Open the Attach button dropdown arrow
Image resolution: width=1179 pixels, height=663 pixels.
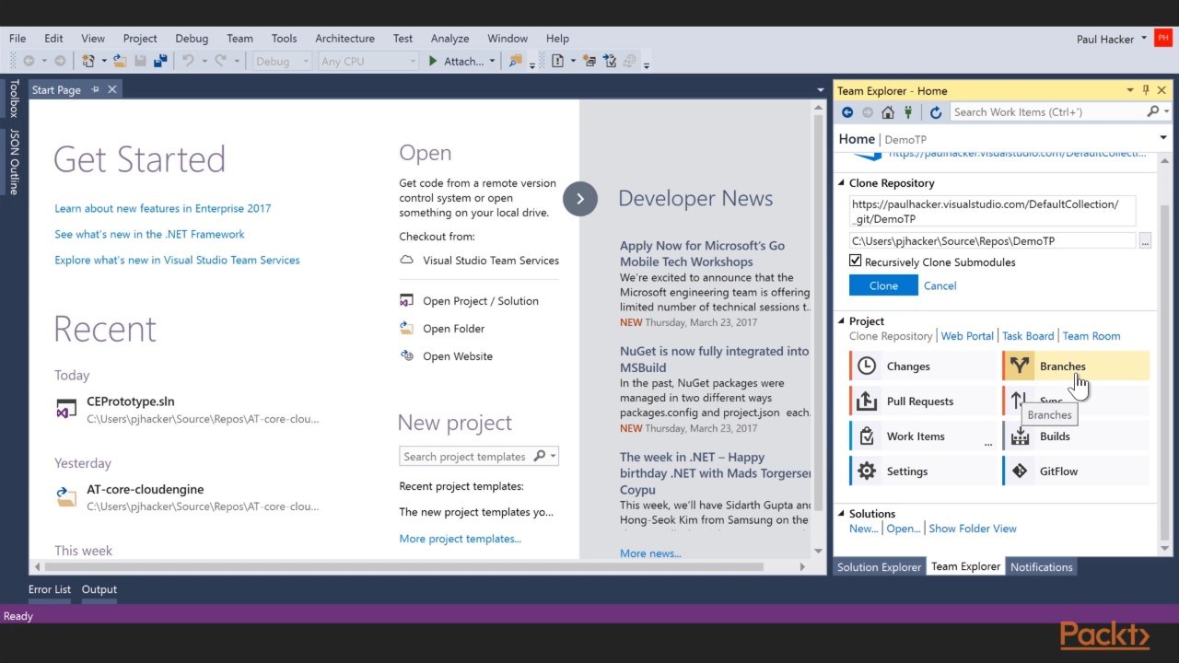click(x=492, y=61)
